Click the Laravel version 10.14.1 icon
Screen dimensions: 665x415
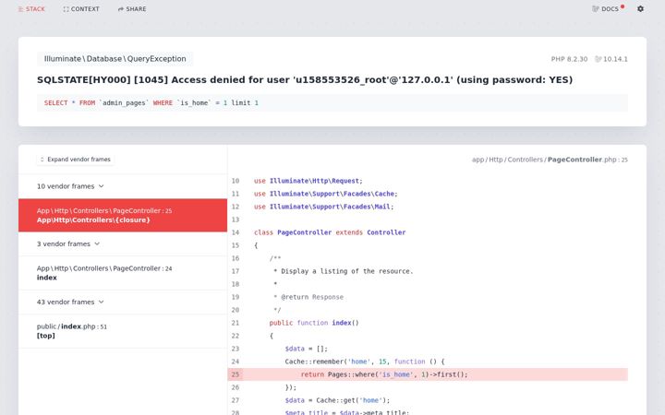tap(598, 59)
